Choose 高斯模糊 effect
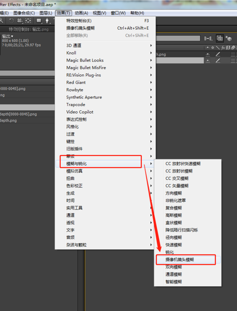 188,215
